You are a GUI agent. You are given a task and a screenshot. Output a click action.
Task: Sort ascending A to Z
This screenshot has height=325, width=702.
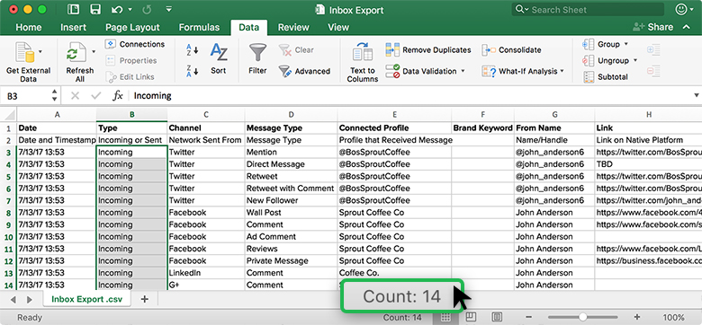click(x=192, y=50)
